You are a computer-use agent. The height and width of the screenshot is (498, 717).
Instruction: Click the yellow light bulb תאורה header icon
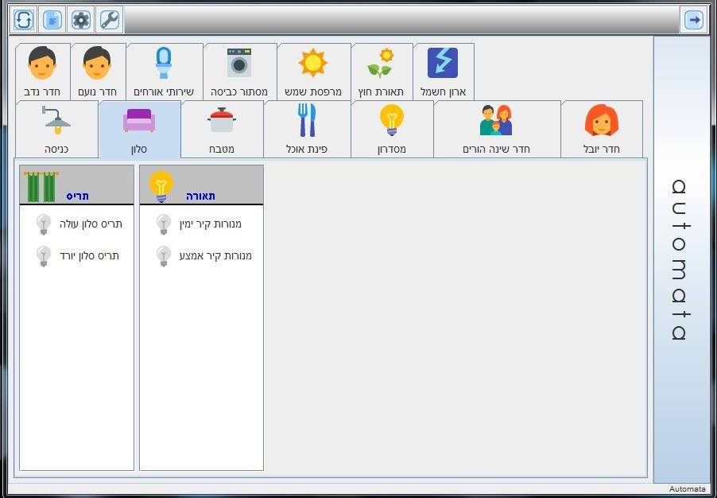161,185
